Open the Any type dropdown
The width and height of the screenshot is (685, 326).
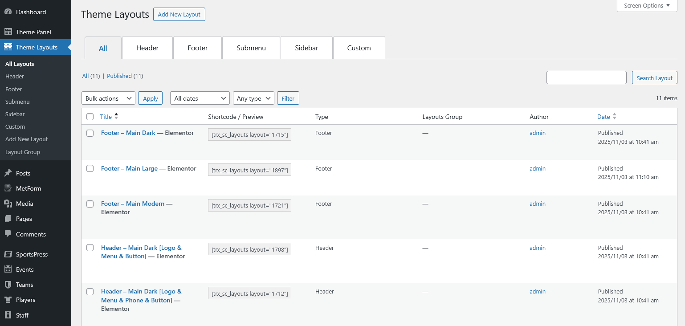pos(253,98)
